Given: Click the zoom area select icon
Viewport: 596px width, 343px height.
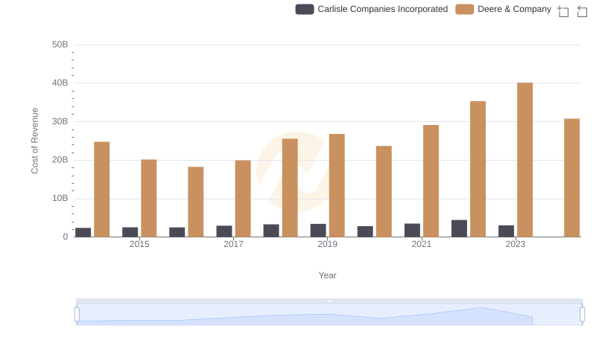Looking at the screenshot, I should (563, 11).
